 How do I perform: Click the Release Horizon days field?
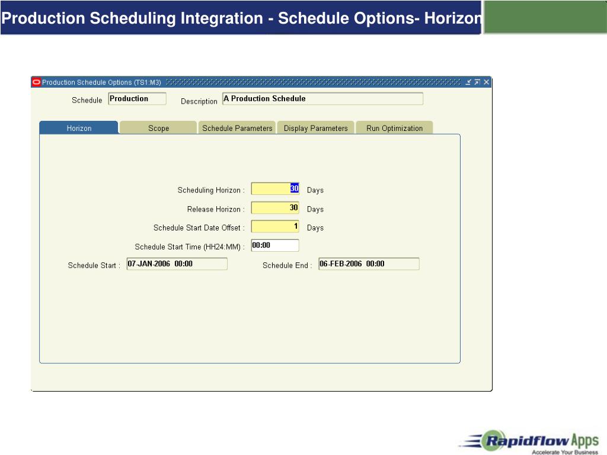(x=275, y=208)
